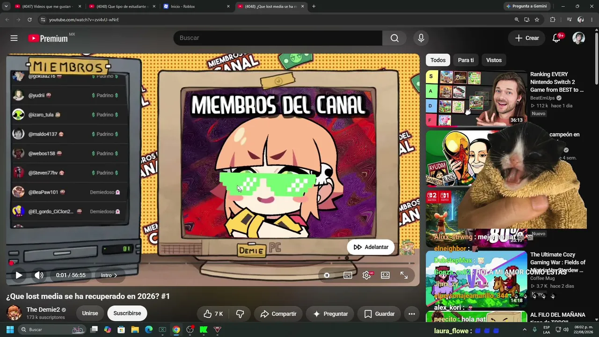Open the YouTube hamburger guide menu
Screen dimensions: 599x337
14,38
